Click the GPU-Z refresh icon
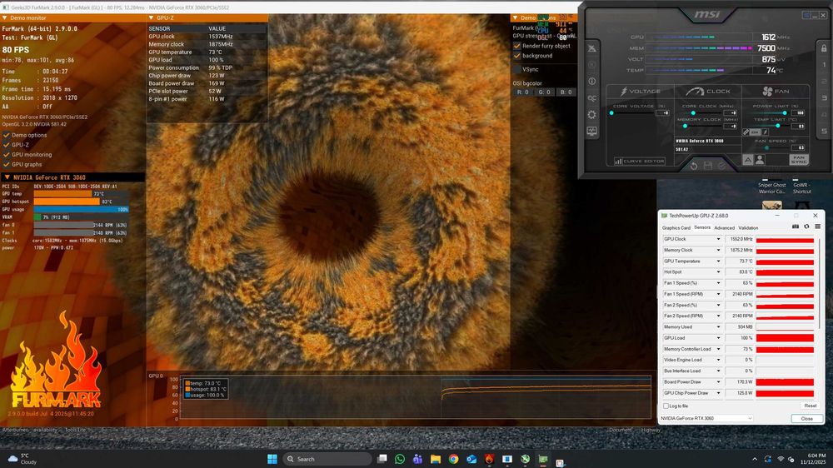 [806, 227]
